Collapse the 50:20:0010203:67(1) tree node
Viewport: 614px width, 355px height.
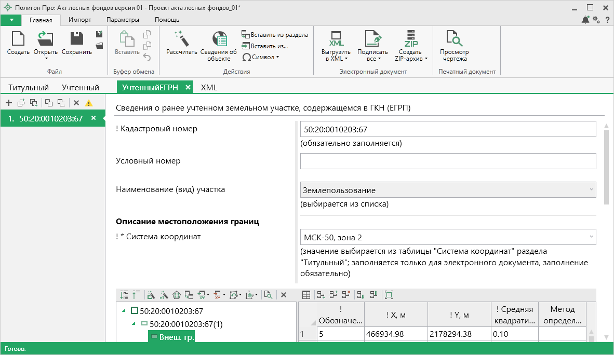click(135, 324)
